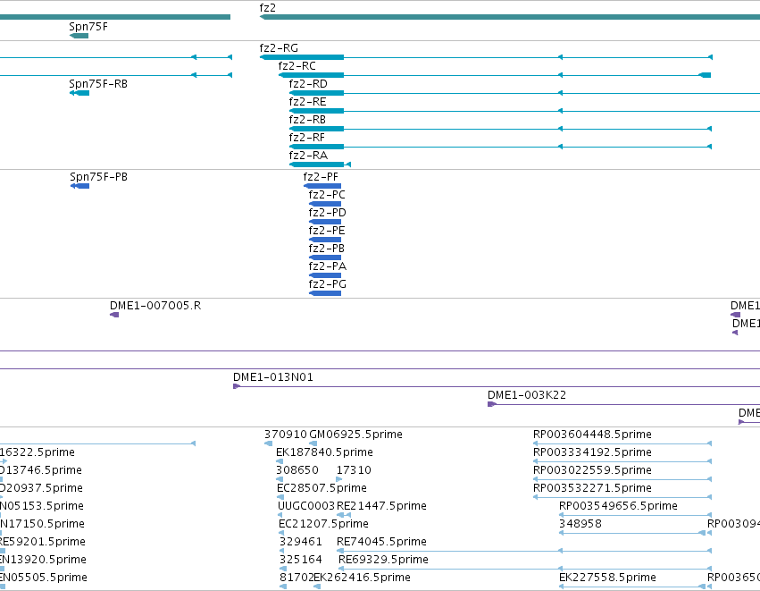
Task: Select the D13746.5prime EST label
Action: 41,470
